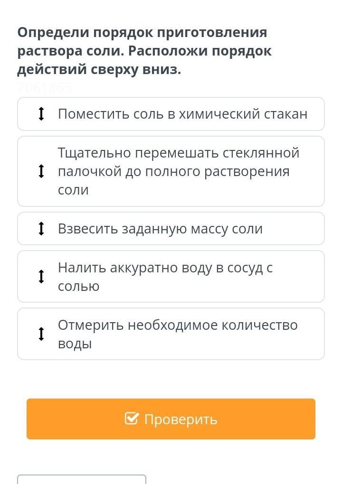
Task: Select the 'Тщательно перемешать стеклянной палочкой' card
Action: pyautogui.click(x=171, y=171)
